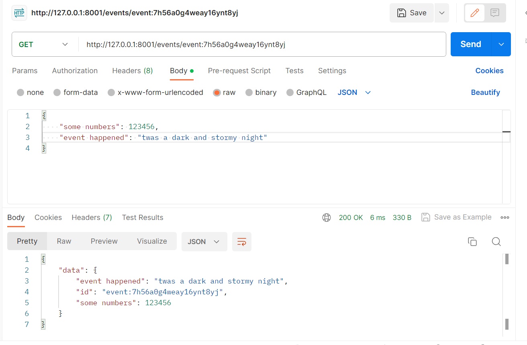This screenshot has width=527, height=345.
Task: Select the x-www-form-urlencoded body type
Action: [x=155, y=92]
